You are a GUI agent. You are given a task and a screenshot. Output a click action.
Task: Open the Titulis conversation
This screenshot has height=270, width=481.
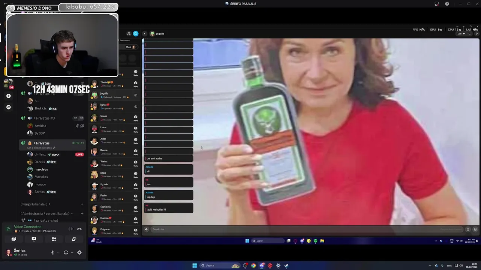[115, 84]
